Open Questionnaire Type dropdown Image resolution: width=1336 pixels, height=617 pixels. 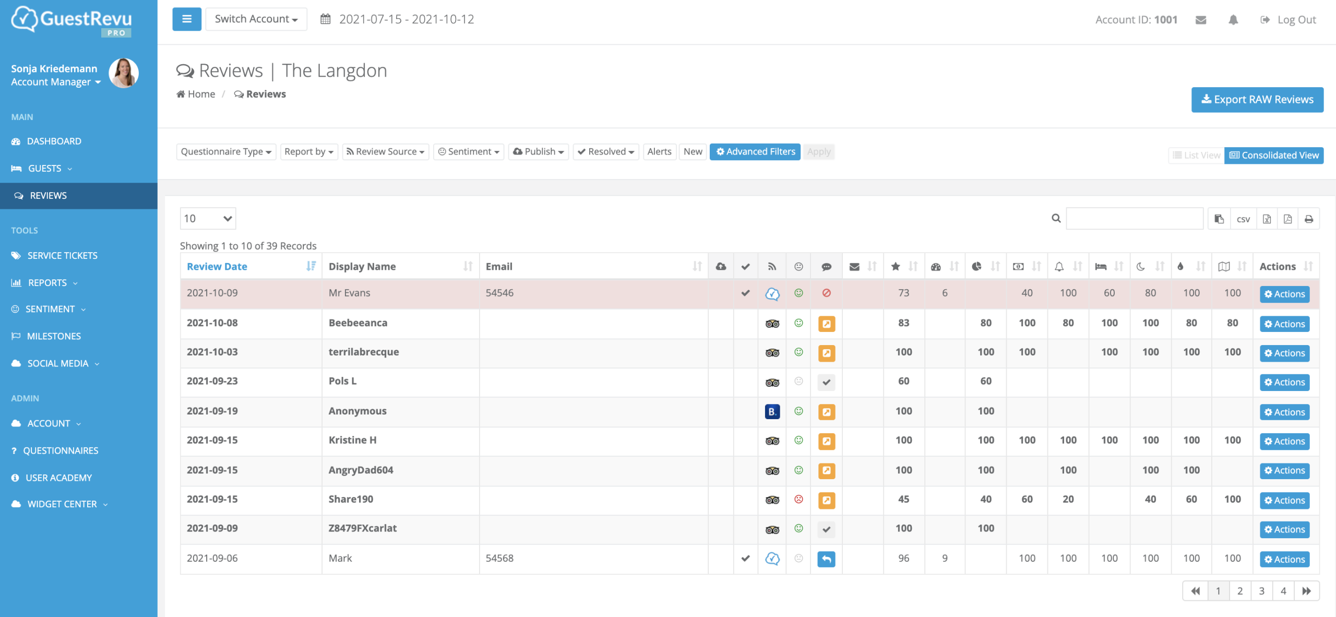(226, 151)
